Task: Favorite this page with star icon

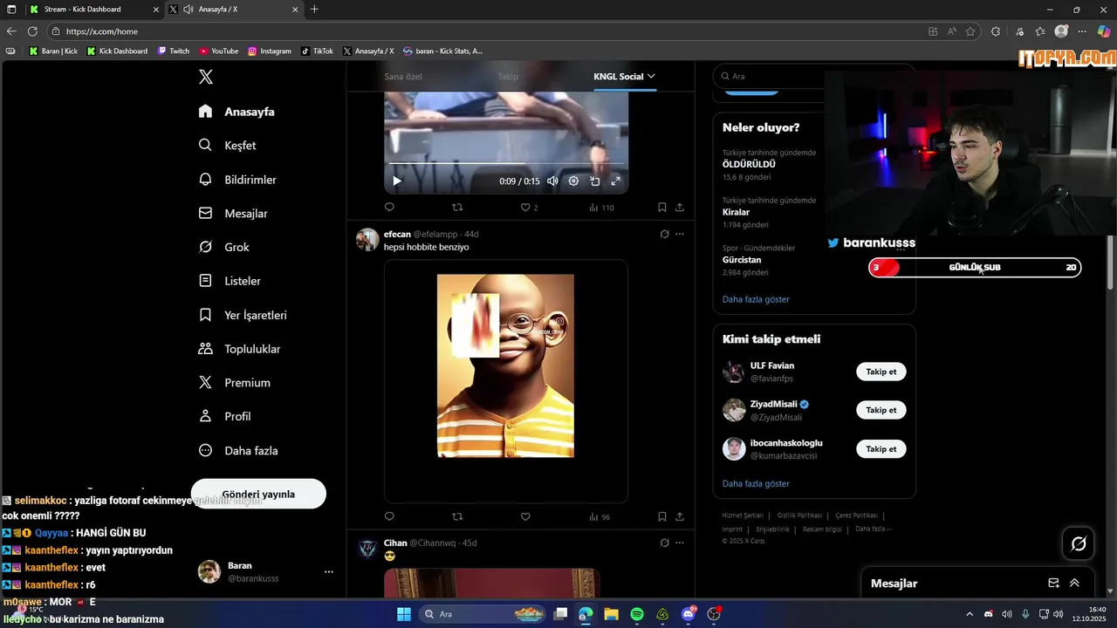Action: tap(970, 31)
